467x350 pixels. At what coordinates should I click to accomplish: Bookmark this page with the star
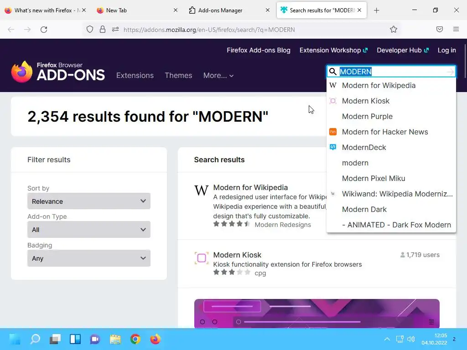coord(394,29)
